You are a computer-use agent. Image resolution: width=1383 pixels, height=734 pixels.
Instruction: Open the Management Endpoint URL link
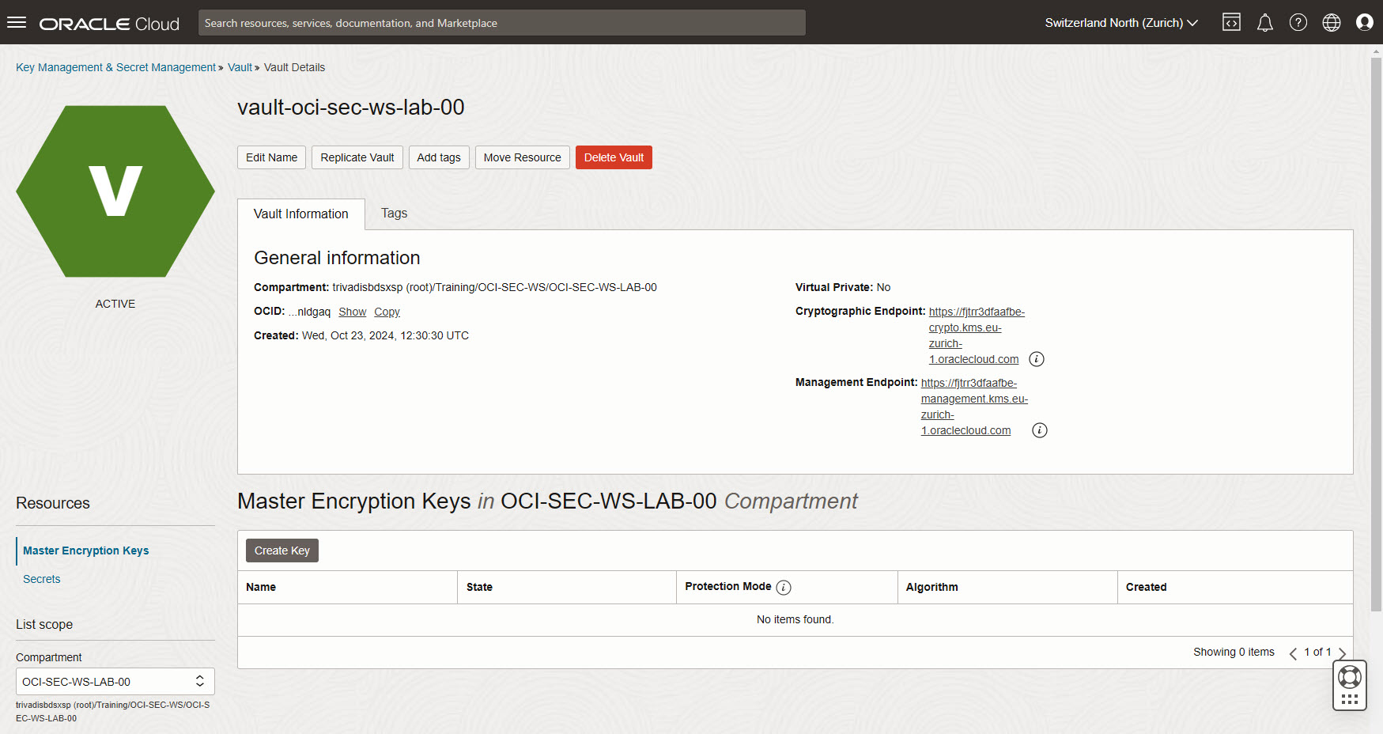[974, 407]
